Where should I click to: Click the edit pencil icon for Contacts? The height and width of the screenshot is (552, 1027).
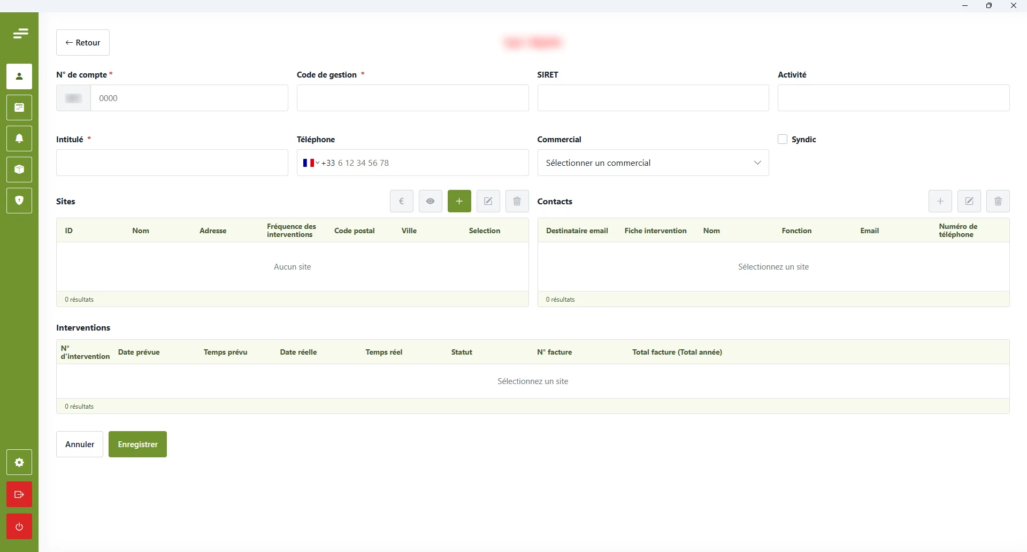[969, 201]
